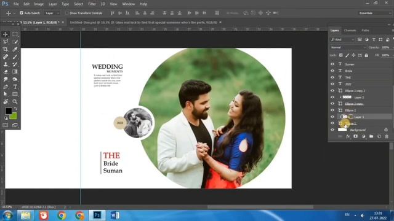The height and width of the screenshot is (221, 394).
Task: Click the Background layer thumbnail
Action: (x=342, y=130)
